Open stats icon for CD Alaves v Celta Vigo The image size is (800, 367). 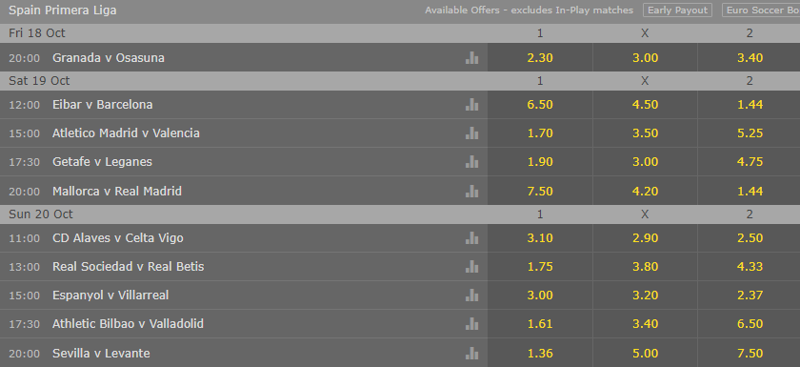472,238
